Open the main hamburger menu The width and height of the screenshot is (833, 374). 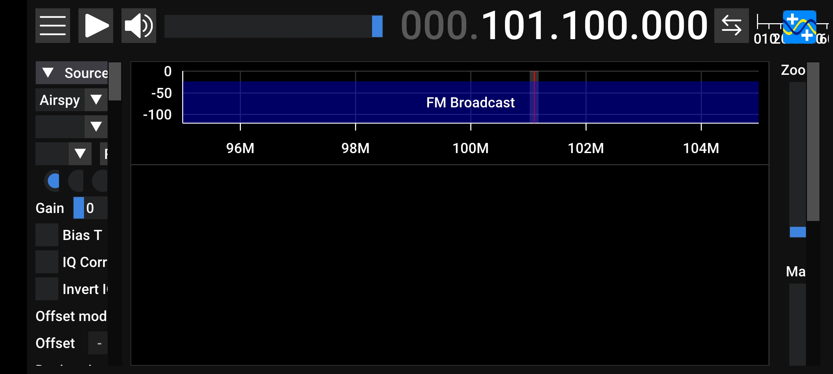(52, 25)
